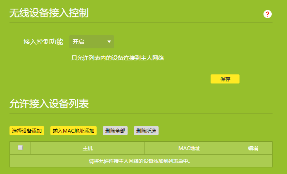Click the 删除全部 button

tap(115, 131)
